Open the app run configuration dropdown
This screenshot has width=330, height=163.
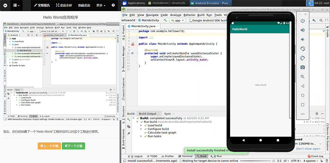(x=177, y=20)
